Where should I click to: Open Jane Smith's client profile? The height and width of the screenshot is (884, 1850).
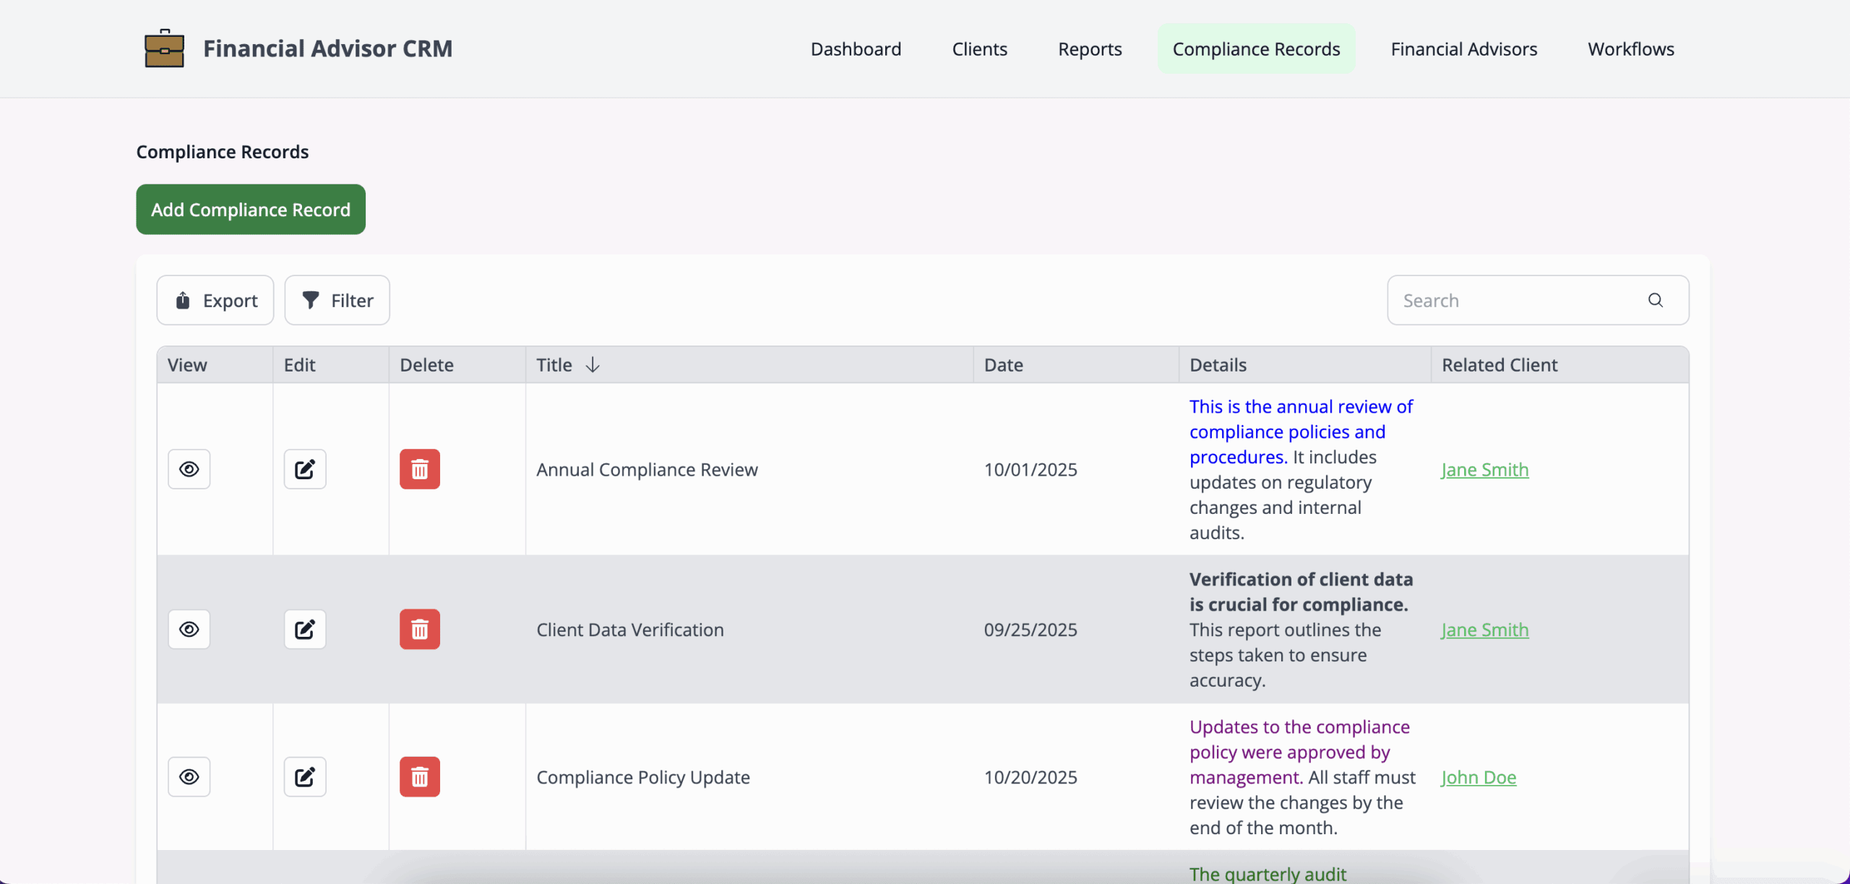point(1484,469)
